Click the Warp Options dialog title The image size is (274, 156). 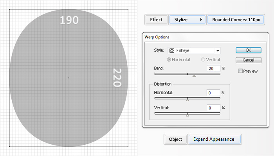click(157, 37)
